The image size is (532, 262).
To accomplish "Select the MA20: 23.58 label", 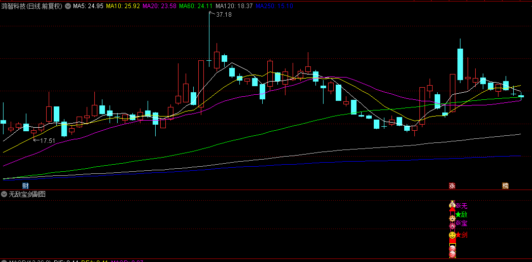I will (x=159, y=6).
